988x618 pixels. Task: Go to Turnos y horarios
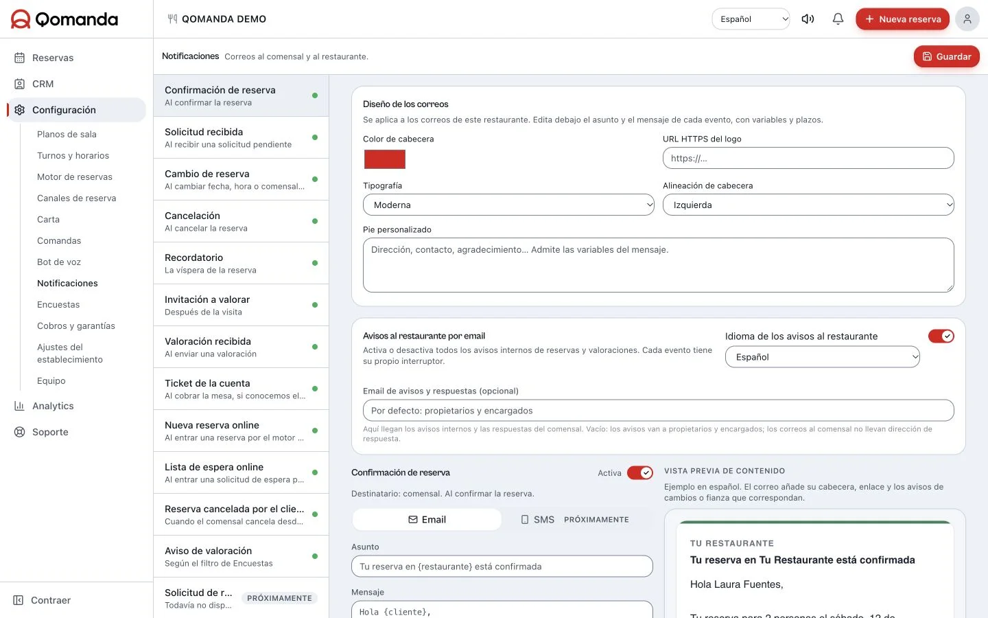pos(73,156)
